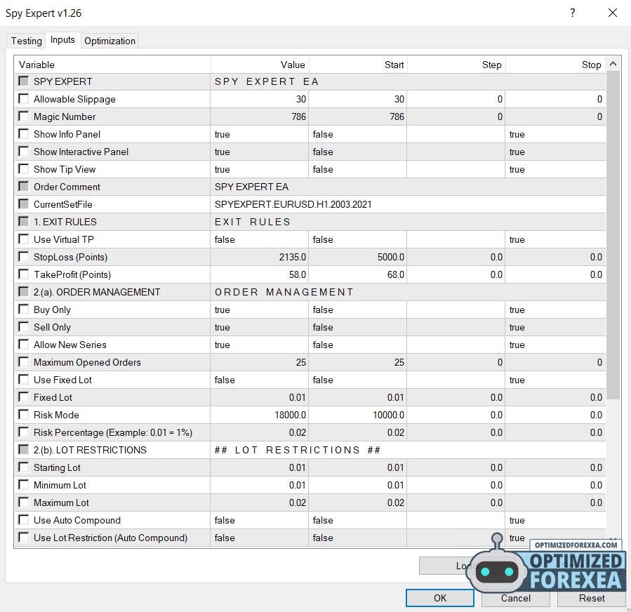Click the Allow New Series value true

260,345
